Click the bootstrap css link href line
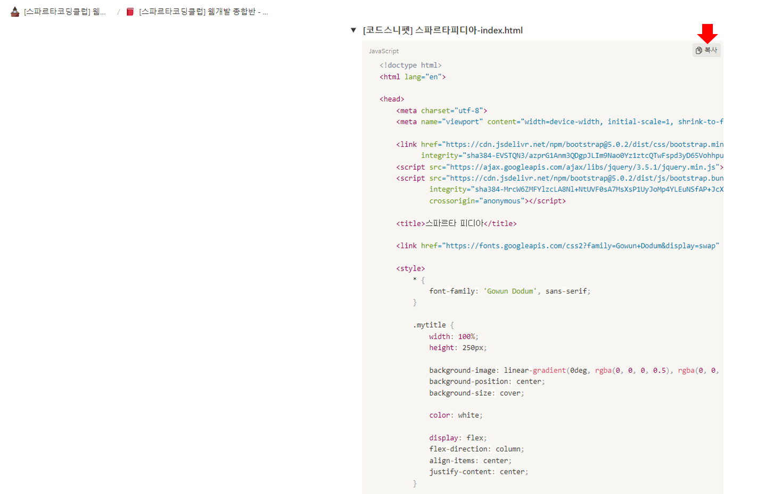The width and height of the screenshot is (765, 494). pyautogui.click(x=560, y=144)
